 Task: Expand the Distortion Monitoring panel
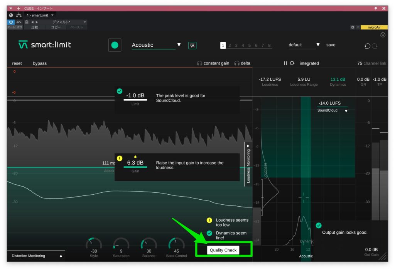pyautogui.click(x=61, y=256)
